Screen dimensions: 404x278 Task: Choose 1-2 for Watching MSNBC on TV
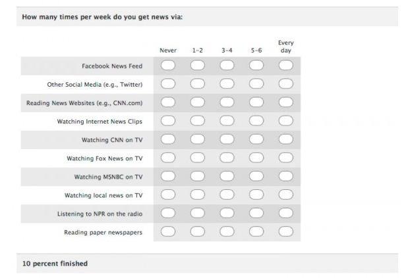(198, 176)
